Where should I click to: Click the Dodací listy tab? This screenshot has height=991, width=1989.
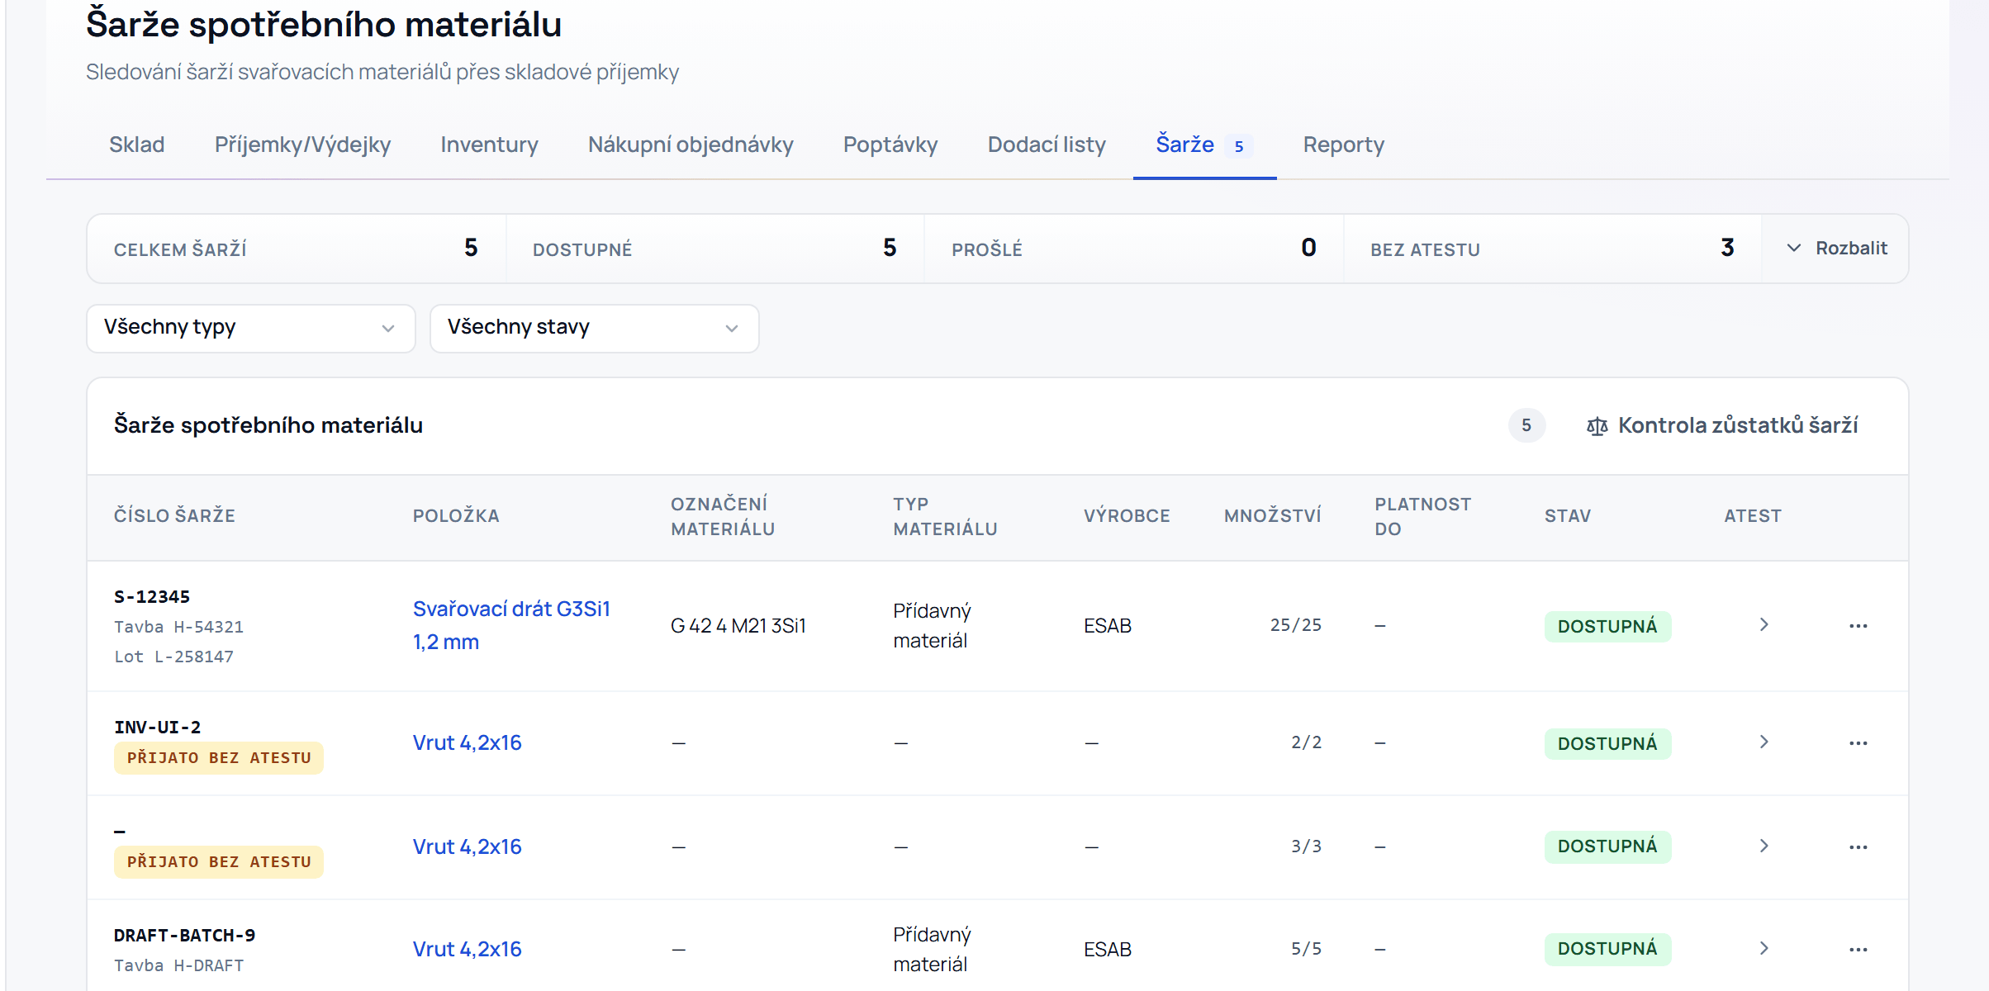pyautogui.click(x=1047, y=145)
